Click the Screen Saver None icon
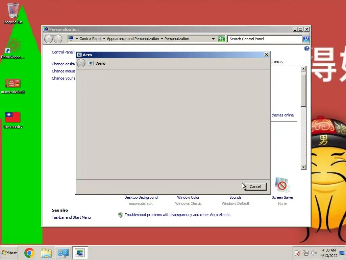 (282, 185)
